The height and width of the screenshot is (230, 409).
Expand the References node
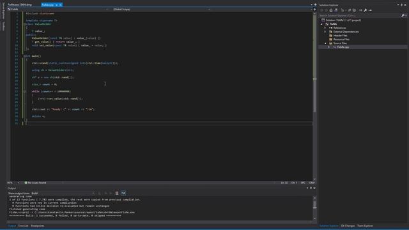(x=325, y=28)
